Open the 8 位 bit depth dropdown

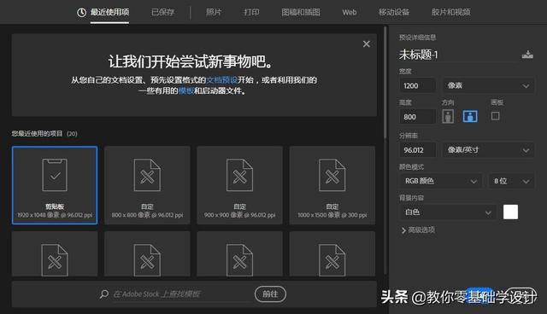coord(511,181)
